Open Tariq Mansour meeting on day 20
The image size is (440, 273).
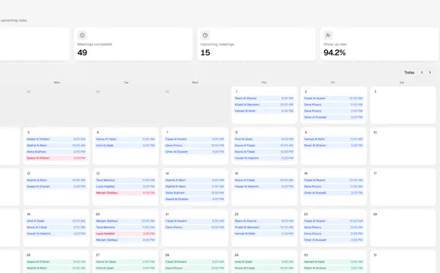point(125,227)
